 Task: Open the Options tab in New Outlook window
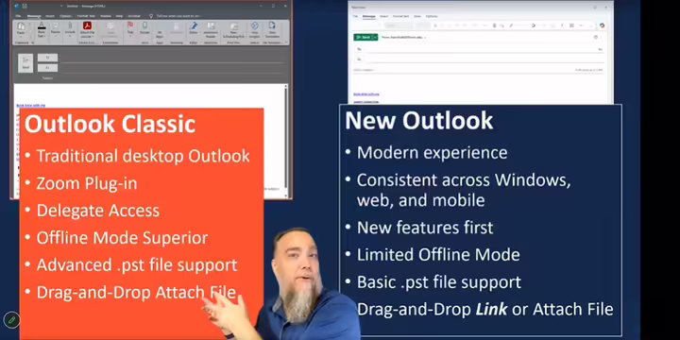432,16
